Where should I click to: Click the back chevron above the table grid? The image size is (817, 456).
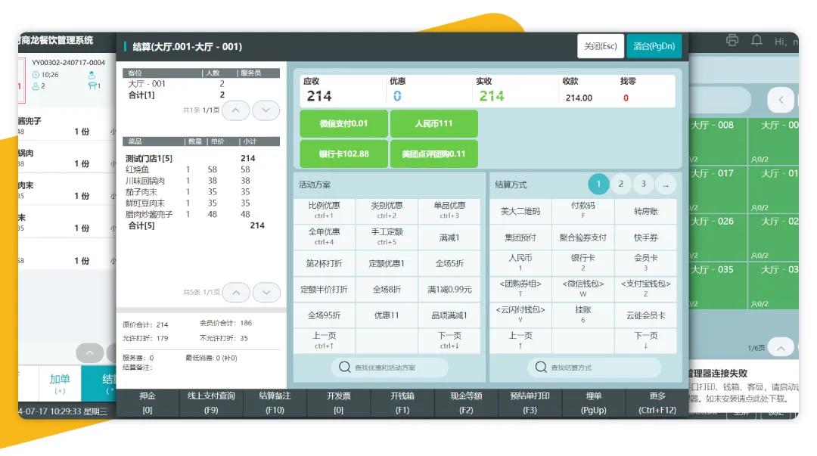pyautogui.click(x=781, y=100)
